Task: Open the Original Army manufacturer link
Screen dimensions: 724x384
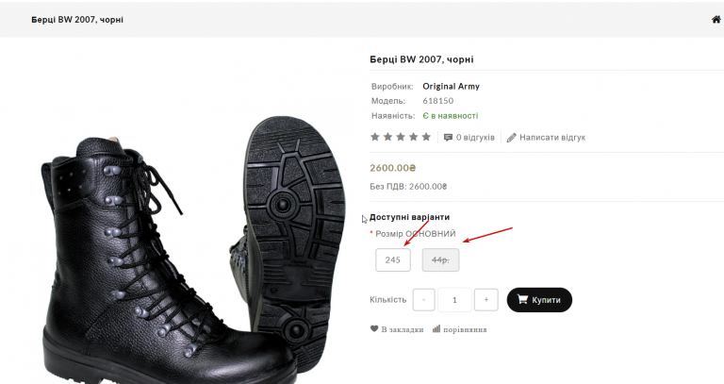Action: (x=451, y=87)
